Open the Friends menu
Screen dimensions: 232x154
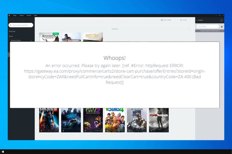click(x=29, y=15)
